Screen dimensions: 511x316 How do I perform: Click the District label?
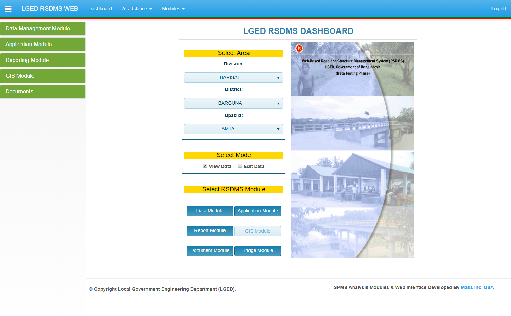point(234,89)
